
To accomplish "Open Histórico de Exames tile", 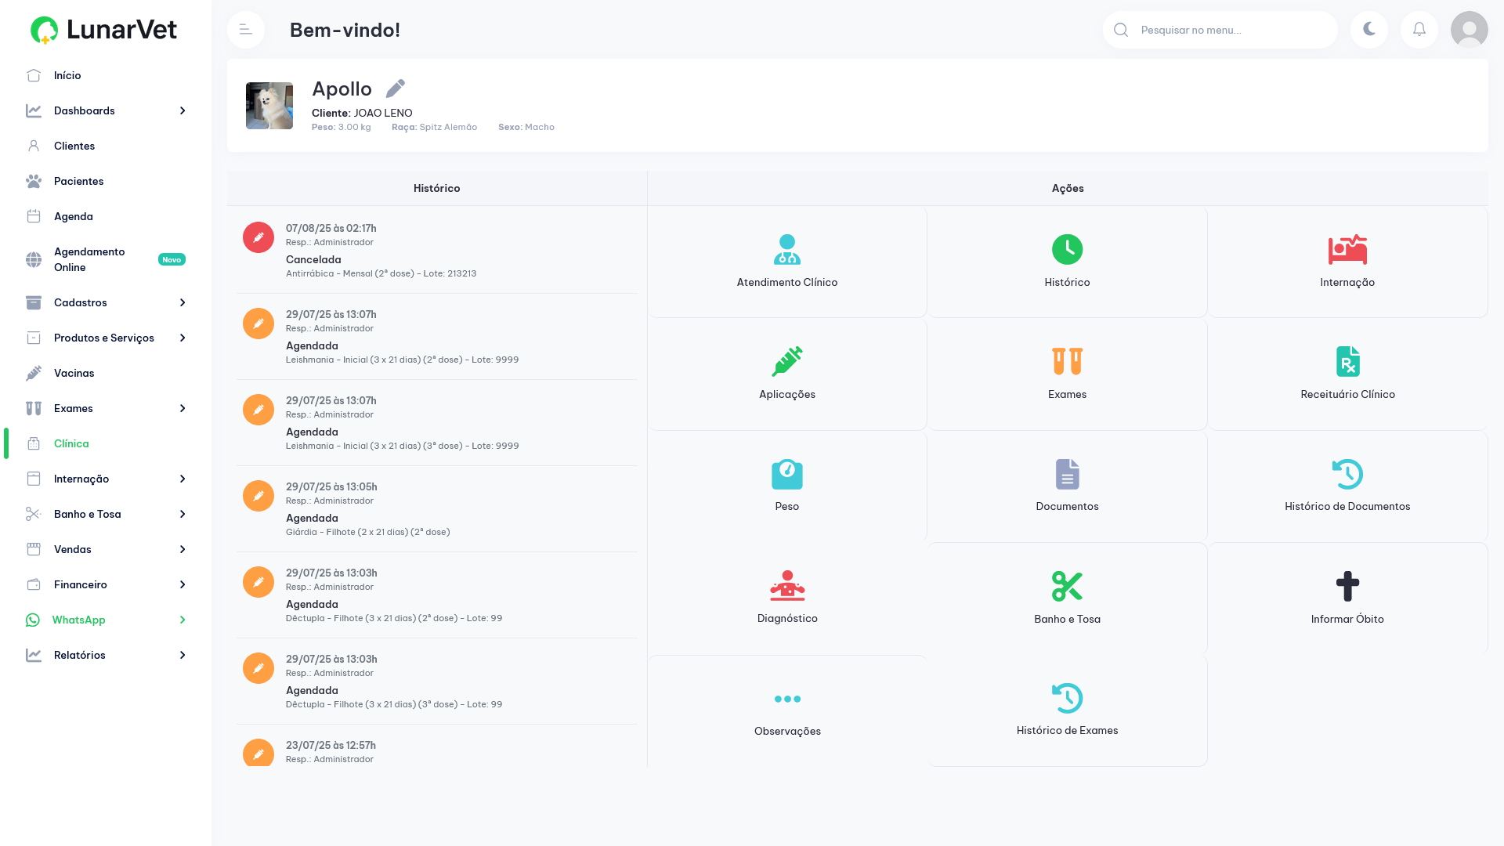I will [1067, 710].
